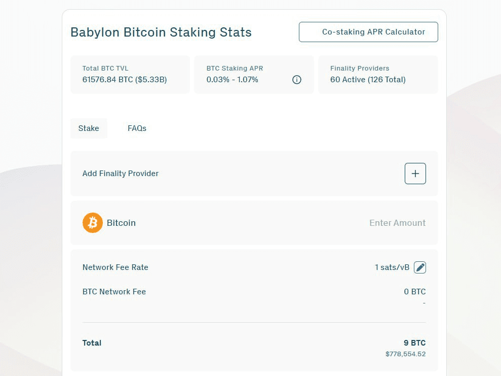
Task: Click the Babylon Bitcoin Staking Stats heading
Action: coord(161,32)
